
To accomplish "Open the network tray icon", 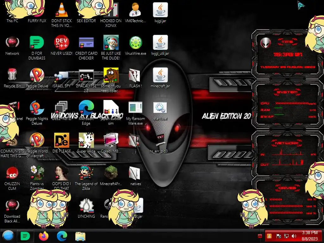I will [286, 236].
